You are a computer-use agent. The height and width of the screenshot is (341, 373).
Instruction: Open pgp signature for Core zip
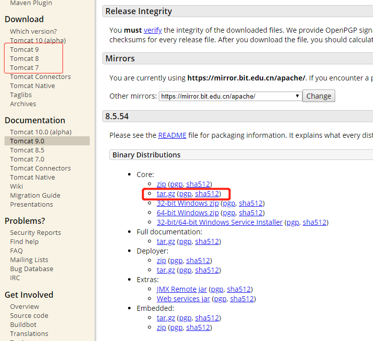pos(176,184)
